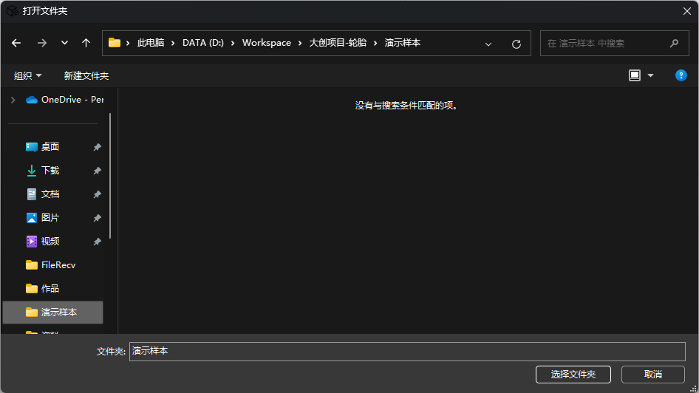699x393 pixels.
Task: Open help with question mark icon
Action: pyautogui.click(x=681, y=75)
